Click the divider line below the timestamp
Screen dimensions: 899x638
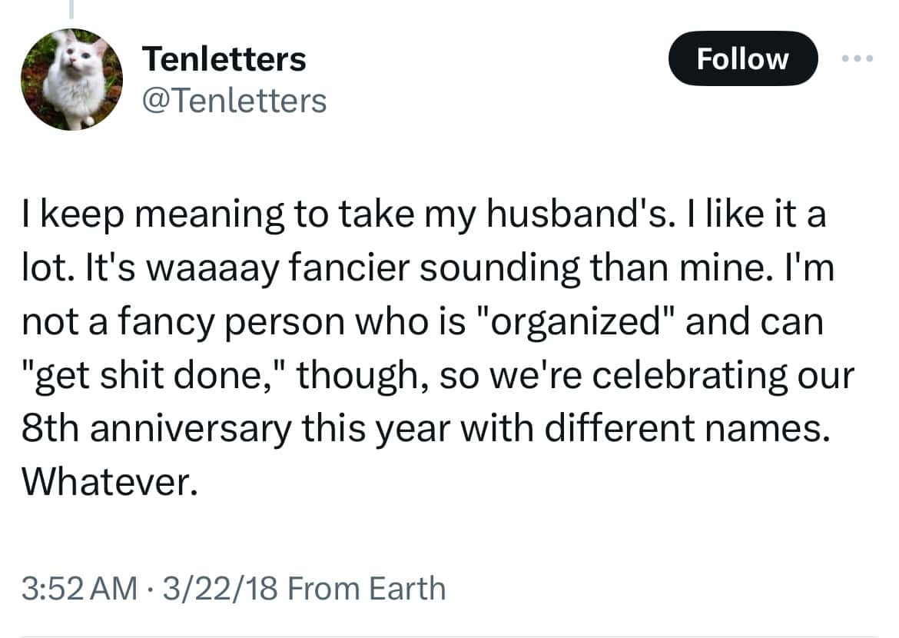point(449,636)
